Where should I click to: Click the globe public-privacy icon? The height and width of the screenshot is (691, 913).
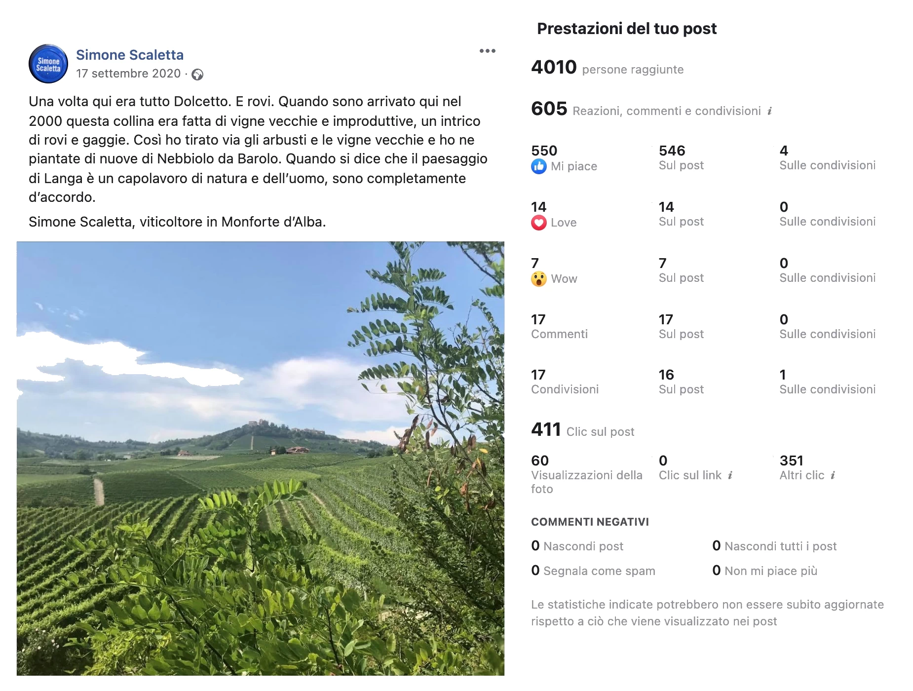(x=197, y=74)
